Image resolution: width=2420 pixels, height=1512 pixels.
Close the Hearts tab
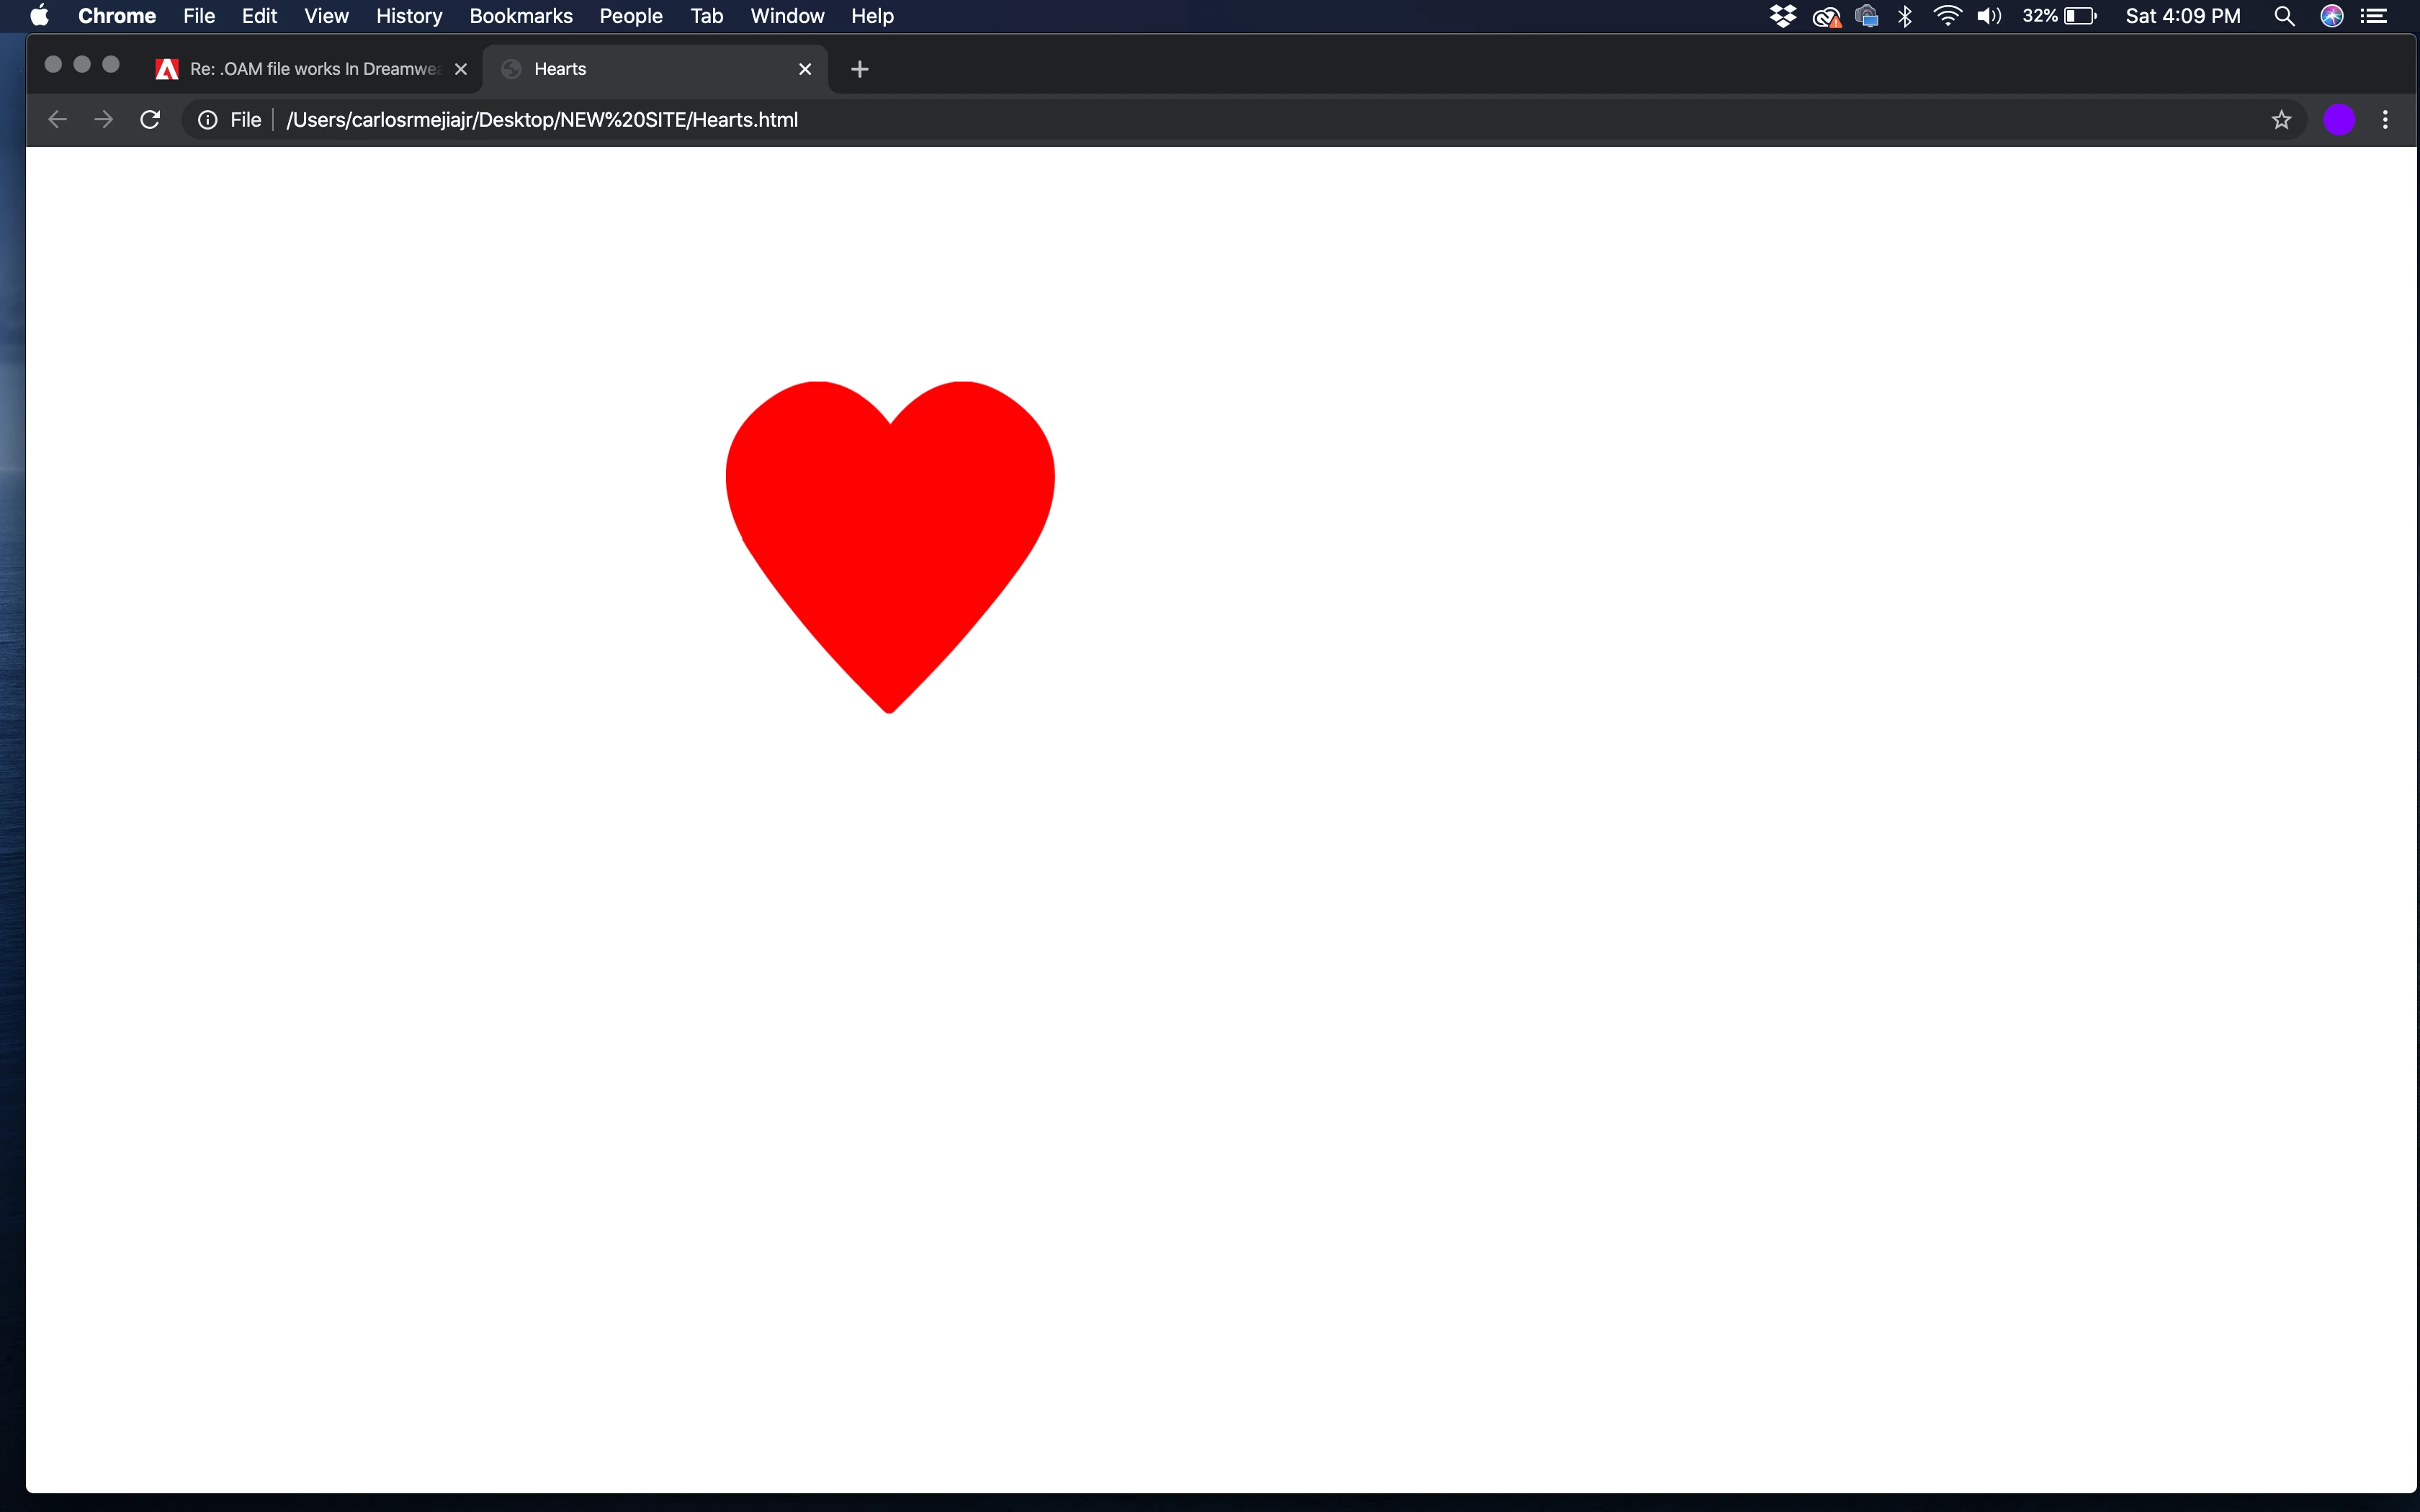805,69
